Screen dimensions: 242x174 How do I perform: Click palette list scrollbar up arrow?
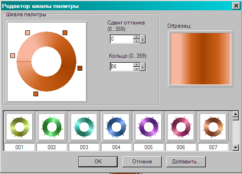click(x=236, y=114)
